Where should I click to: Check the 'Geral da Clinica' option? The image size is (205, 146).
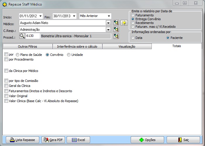pos(6,86)
